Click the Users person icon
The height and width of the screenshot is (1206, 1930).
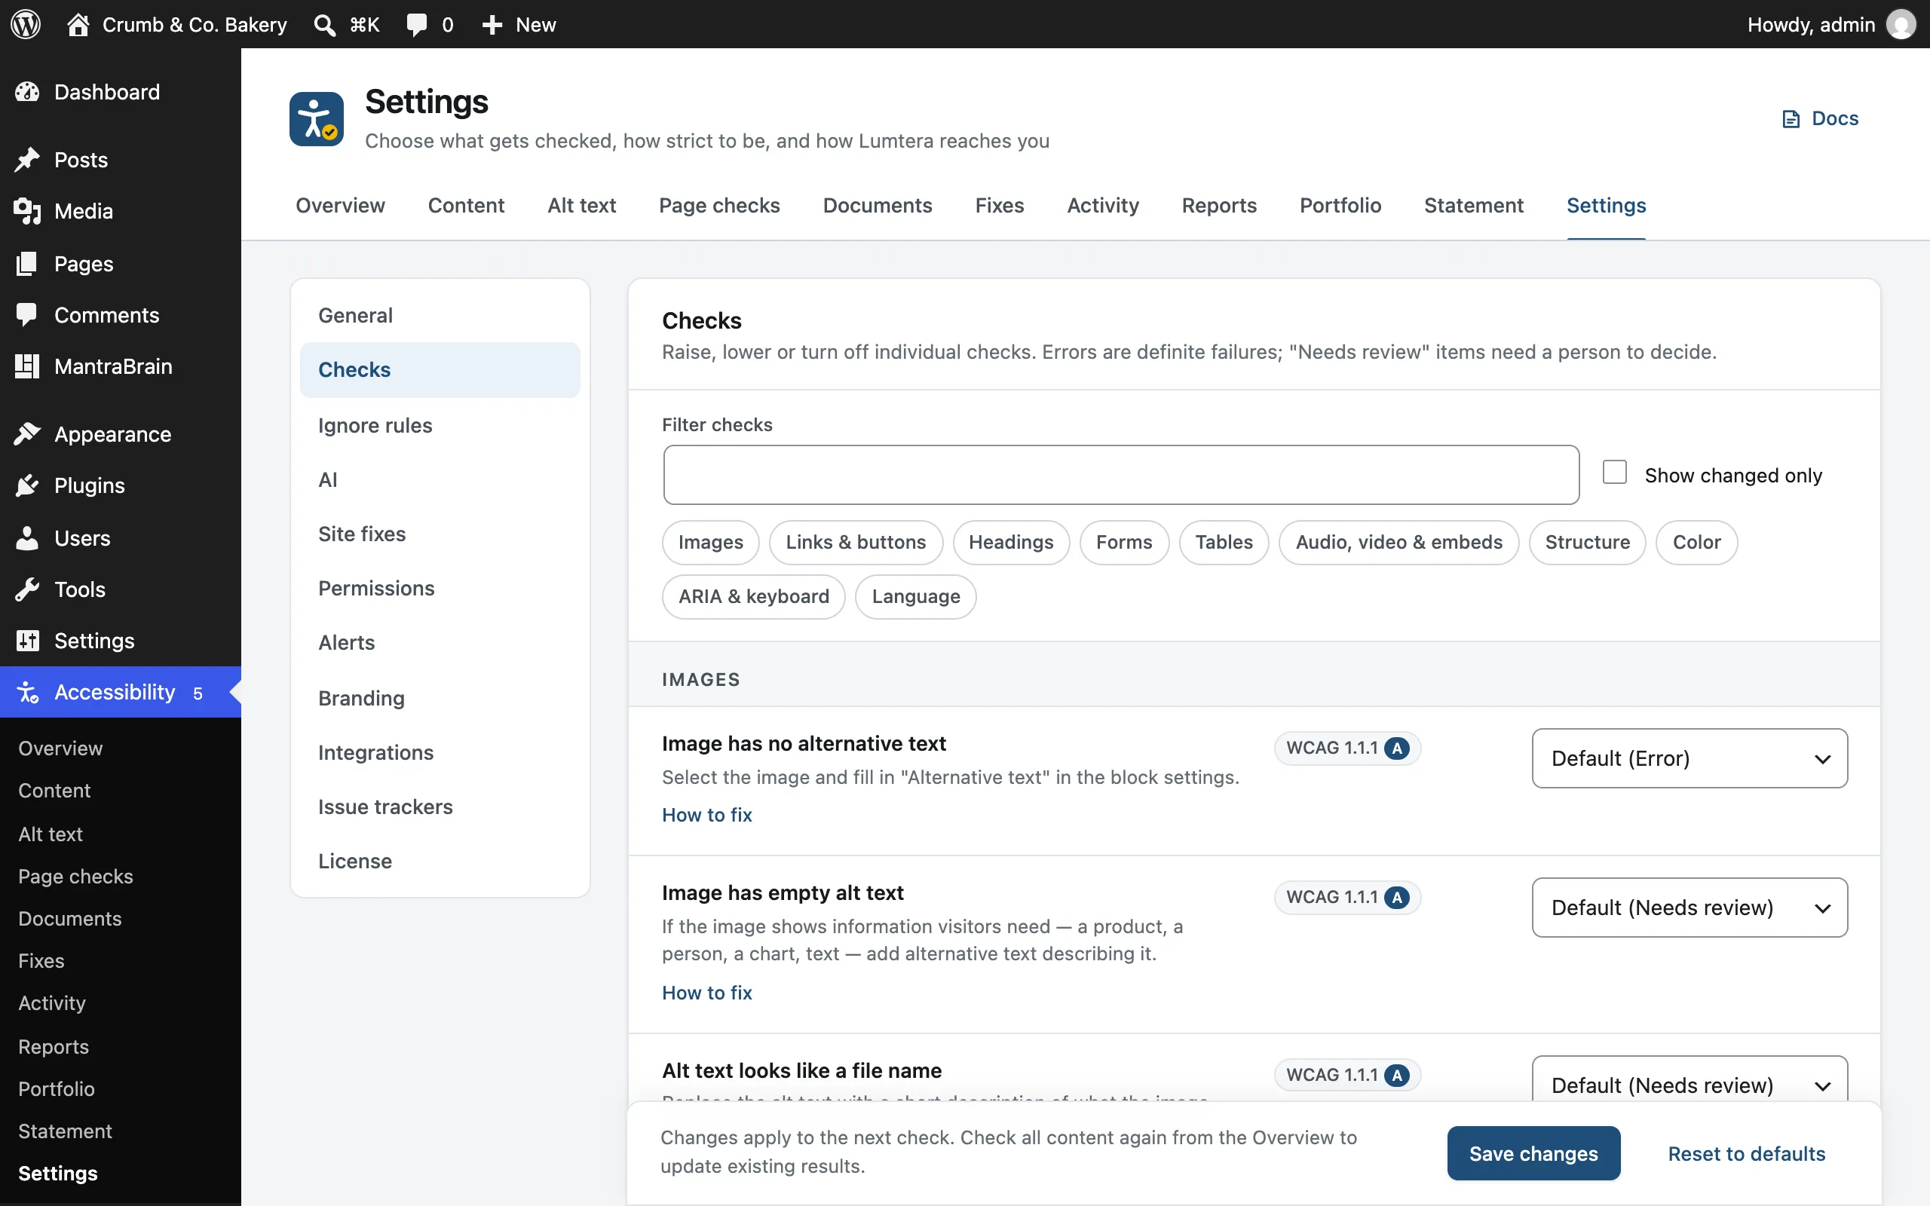[27, 538]
